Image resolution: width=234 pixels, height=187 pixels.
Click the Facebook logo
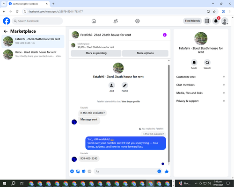pos(7,21)
